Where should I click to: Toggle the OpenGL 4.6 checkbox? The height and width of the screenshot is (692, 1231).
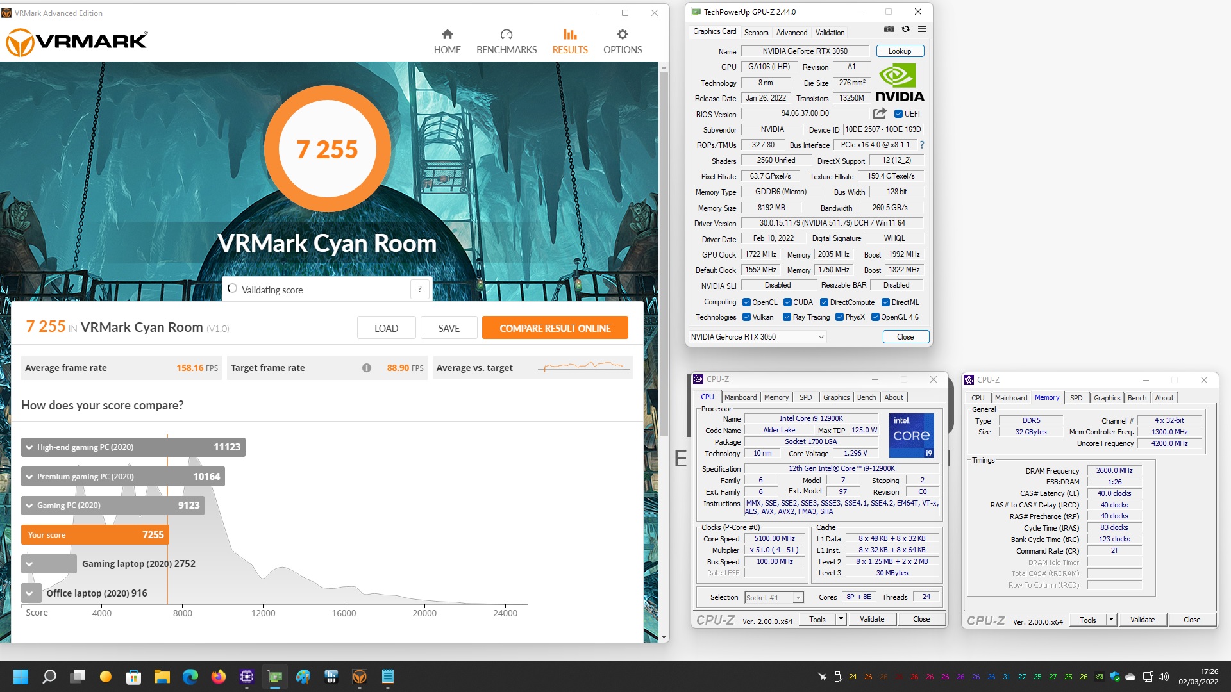[875, 317]
